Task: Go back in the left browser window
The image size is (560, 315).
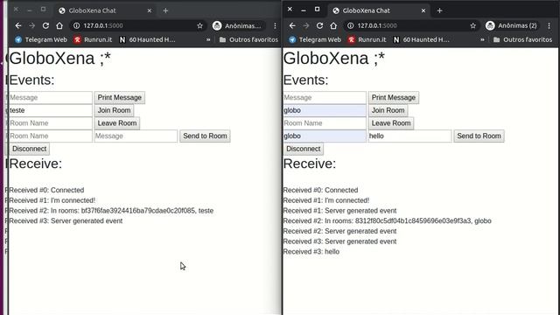Action: (18, 25)
